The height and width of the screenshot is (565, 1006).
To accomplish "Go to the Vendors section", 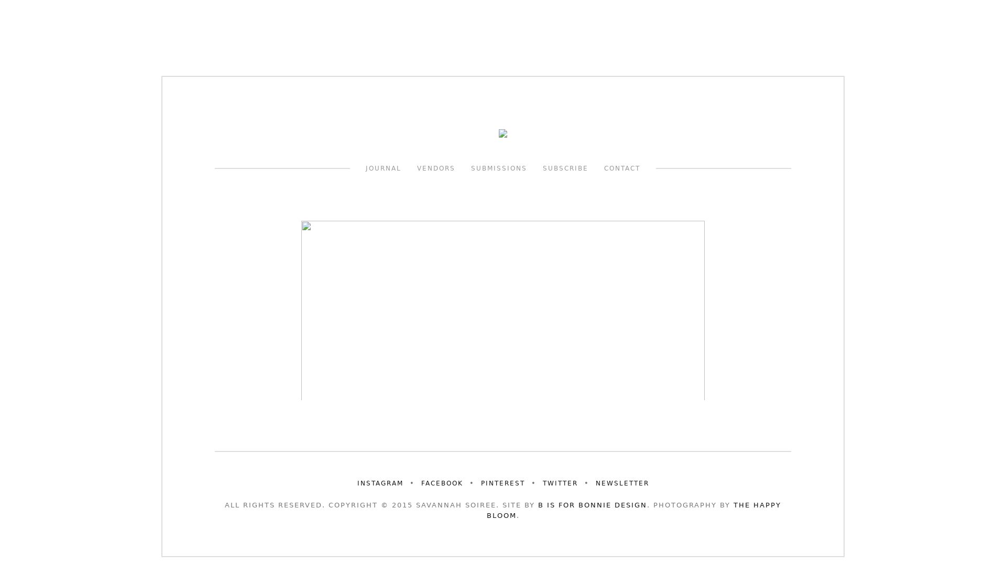I will [x=436, y=168].
